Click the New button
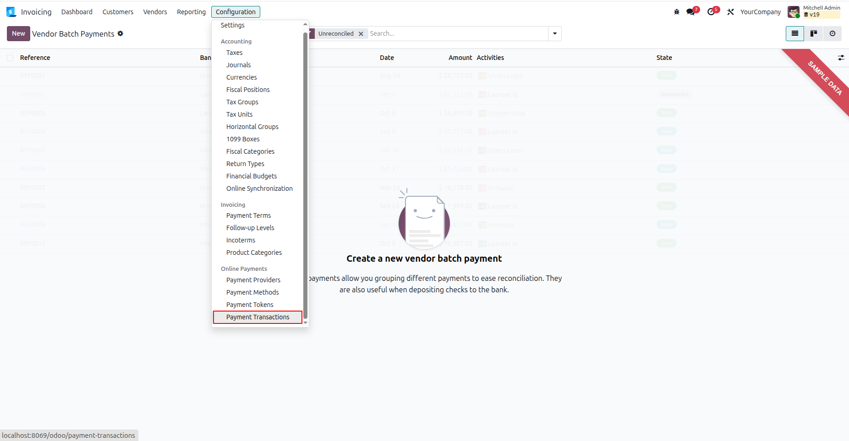The image size is (849, 441). [18, 33]
